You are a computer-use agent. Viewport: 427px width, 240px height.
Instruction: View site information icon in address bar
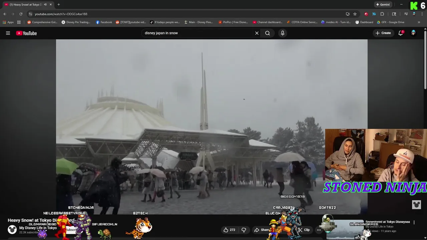tap(30, 14)
